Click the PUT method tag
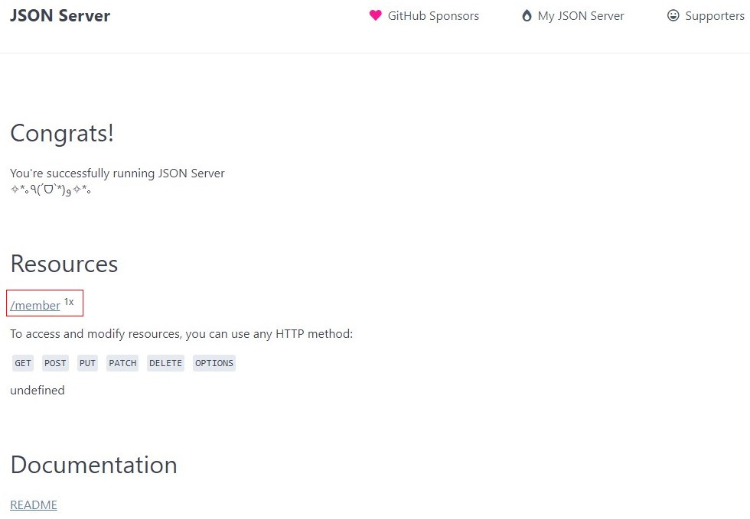Image resolution: width=750 pixels, height=519 pixels. click(x=87, y=363)
